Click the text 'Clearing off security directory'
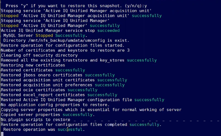This screenshot has height=136, width=221. coord(39,55)
